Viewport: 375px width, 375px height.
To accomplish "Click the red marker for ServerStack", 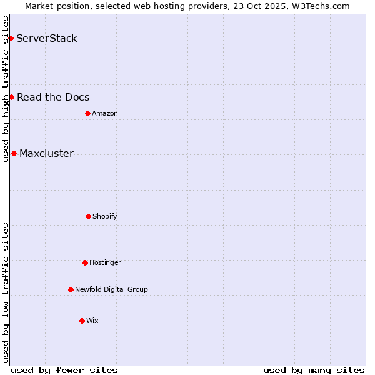I will 11,39.
